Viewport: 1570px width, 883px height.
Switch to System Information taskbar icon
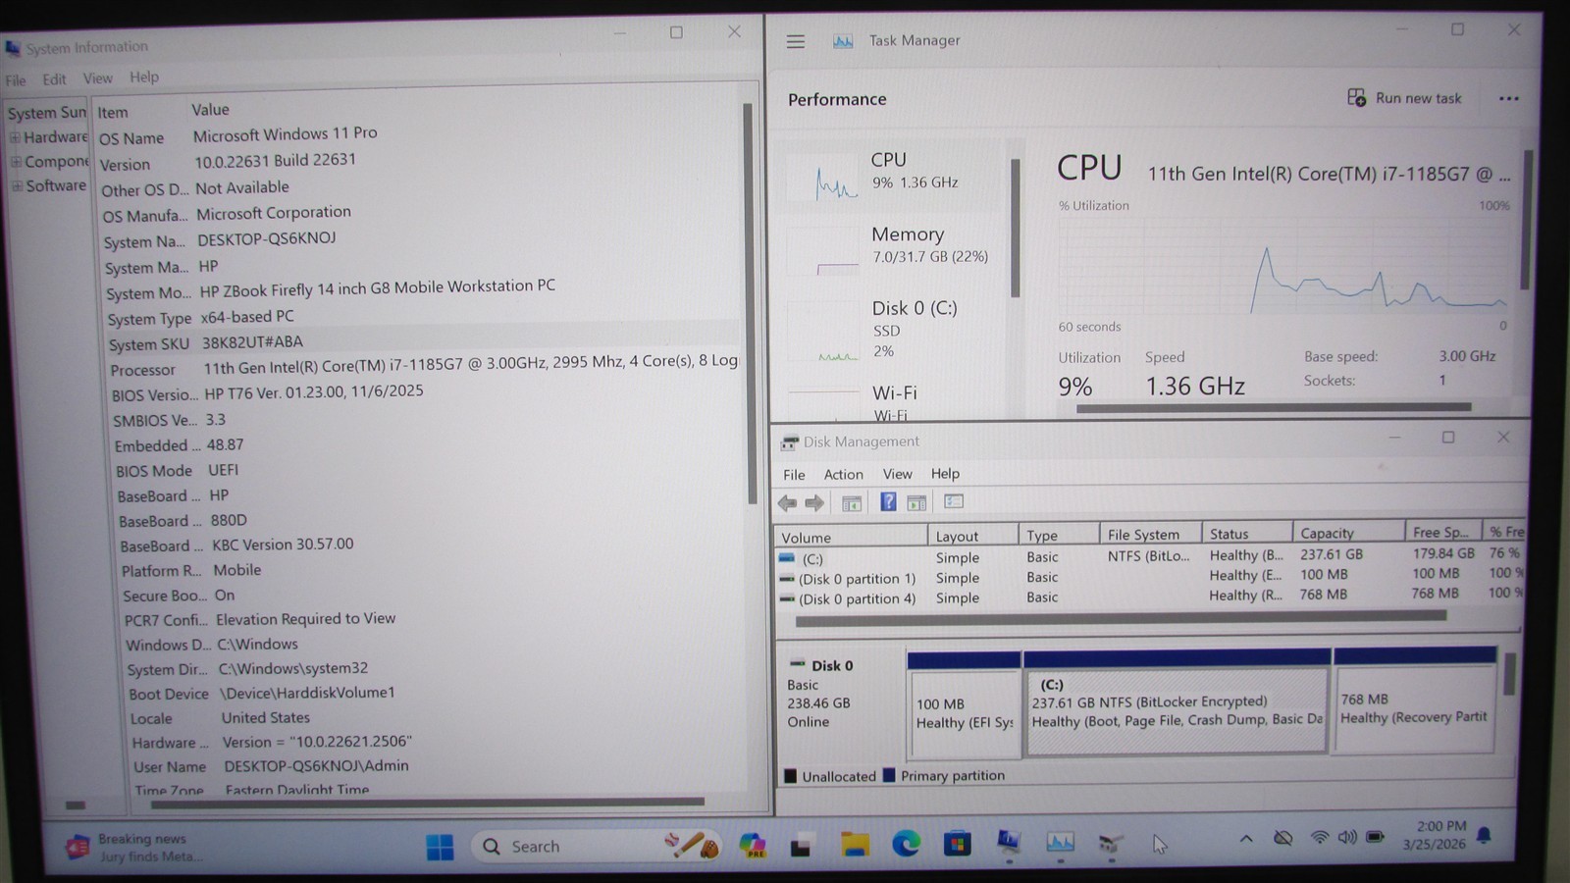pyautogui.click(x=1008, y=843)
